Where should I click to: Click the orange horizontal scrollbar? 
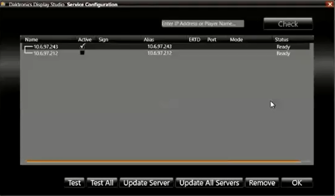(163, 162)
